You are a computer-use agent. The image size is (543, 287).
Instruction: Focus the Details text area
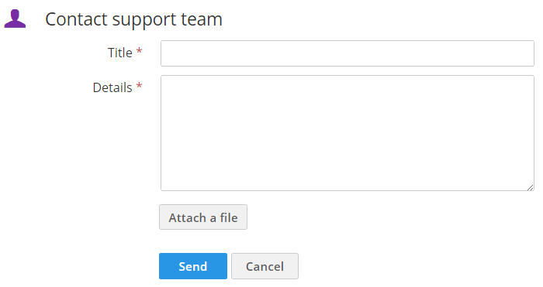(x=348, y=133)
